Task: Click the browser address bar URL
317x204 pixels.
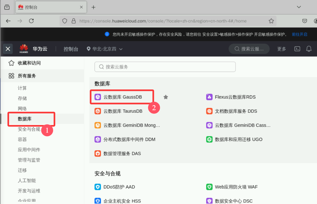Action: click(x=163, y=21)
